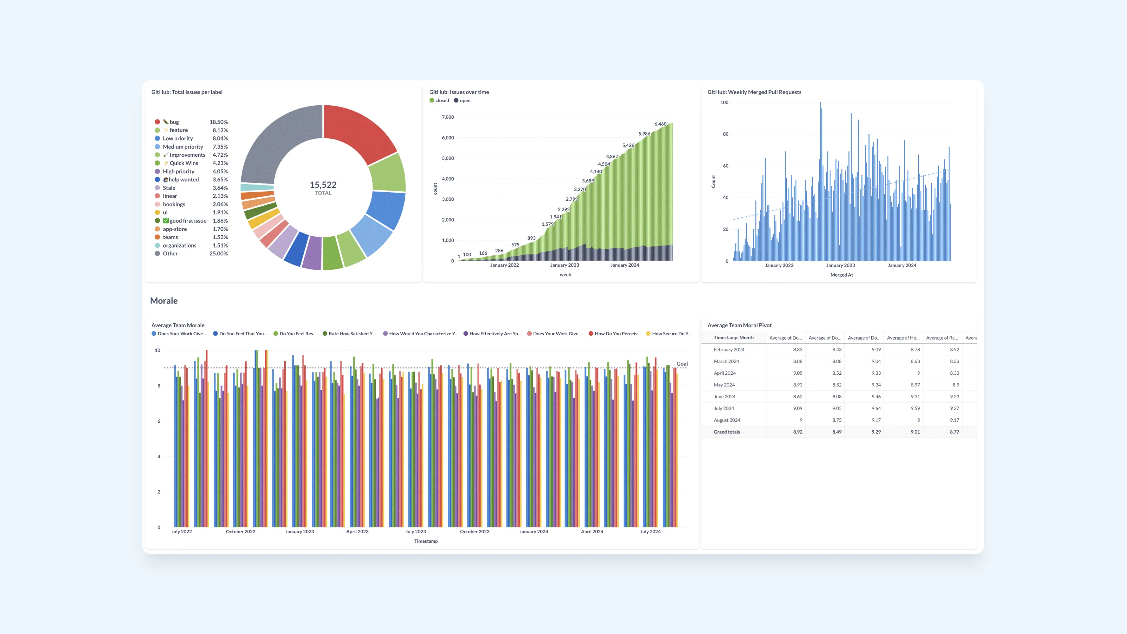Click the 893 data label on Issues chart
1127x634 pixels.
tap(531, 238)
